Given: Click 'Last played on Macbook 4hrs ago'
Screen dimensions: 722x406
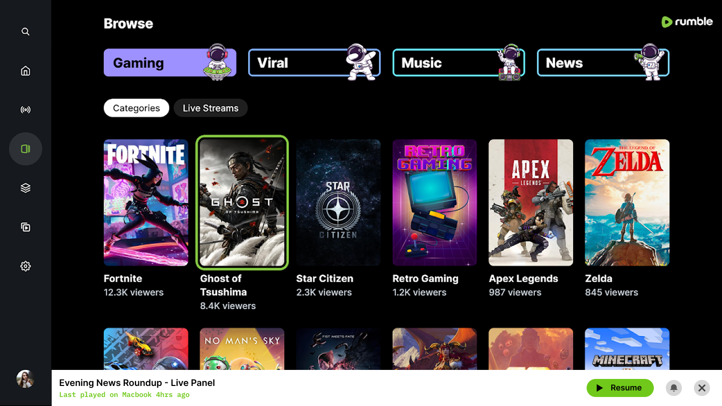Looking at the screenshot, I should [x=124, y=395].
